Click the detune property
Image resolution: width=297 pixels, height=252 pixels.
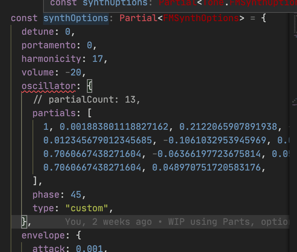coord(38,32)
